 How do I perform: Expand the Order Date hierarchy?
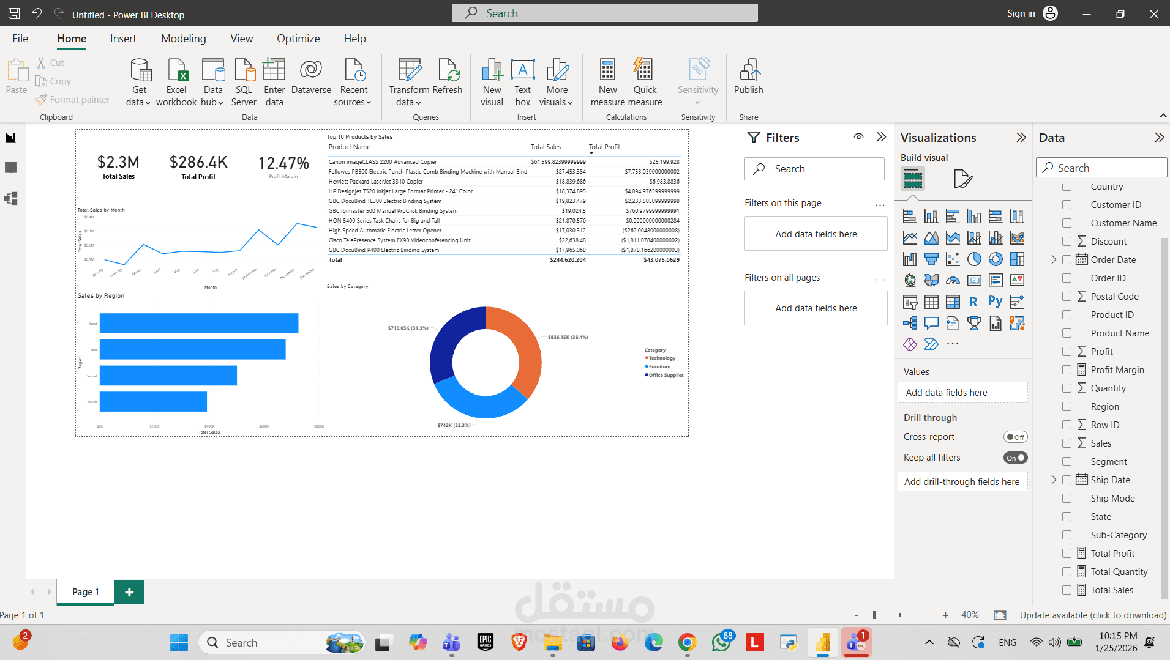point(1053,259)
